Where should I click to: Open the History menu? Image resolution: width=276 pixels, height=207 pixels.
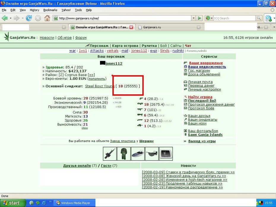click(34, 10)
